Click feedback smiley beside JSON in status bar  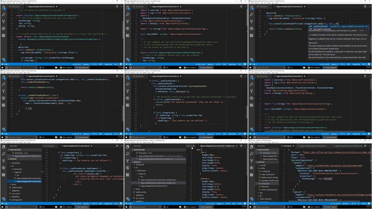(369, 203)
